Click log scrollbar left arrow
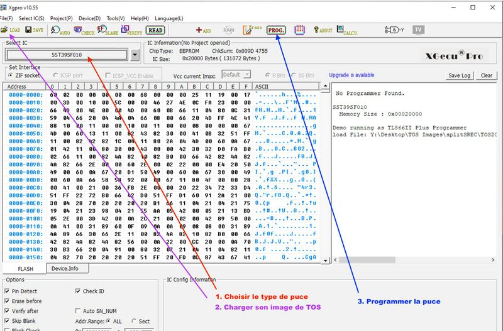The height and width of the screenshot is (331, 503). pyautogui.click(x=336, y=260)
